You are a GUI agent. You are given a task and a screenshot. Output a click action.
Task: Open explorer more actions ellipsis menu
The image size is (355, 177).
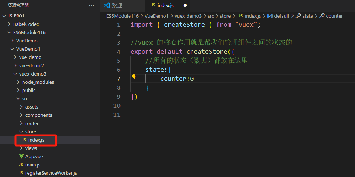point(92,5)
